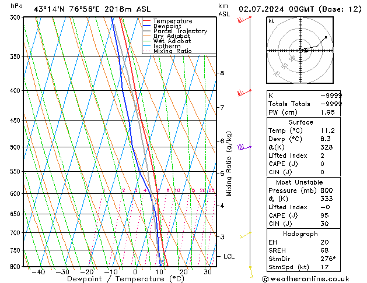Screen dimensions: 367x283
Task: Click the K index value −9999
Action: [x=331, y=95]
